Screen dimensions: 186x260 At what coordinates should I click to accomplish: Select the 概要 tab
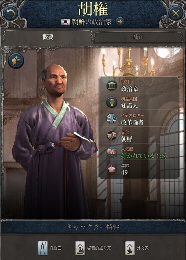[x=48, y=37]
